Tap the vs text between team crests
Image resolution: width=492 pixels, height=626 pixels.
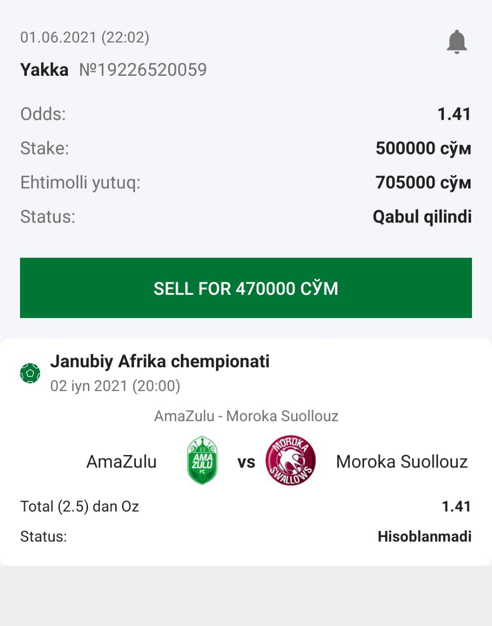click(x=246, y=462)
